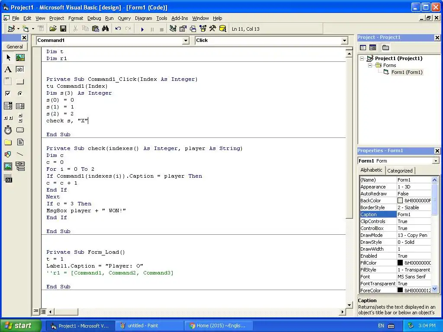Select the Data control tool
Screen dimensions: 443x332
coord(20,166)
